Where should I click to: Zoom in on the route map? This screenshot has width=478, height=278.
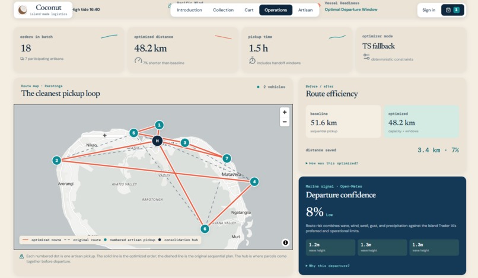point(285,112)
